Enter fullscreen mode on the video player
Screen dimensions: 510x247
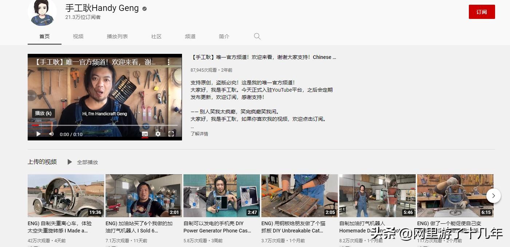(x=171, y=134)
